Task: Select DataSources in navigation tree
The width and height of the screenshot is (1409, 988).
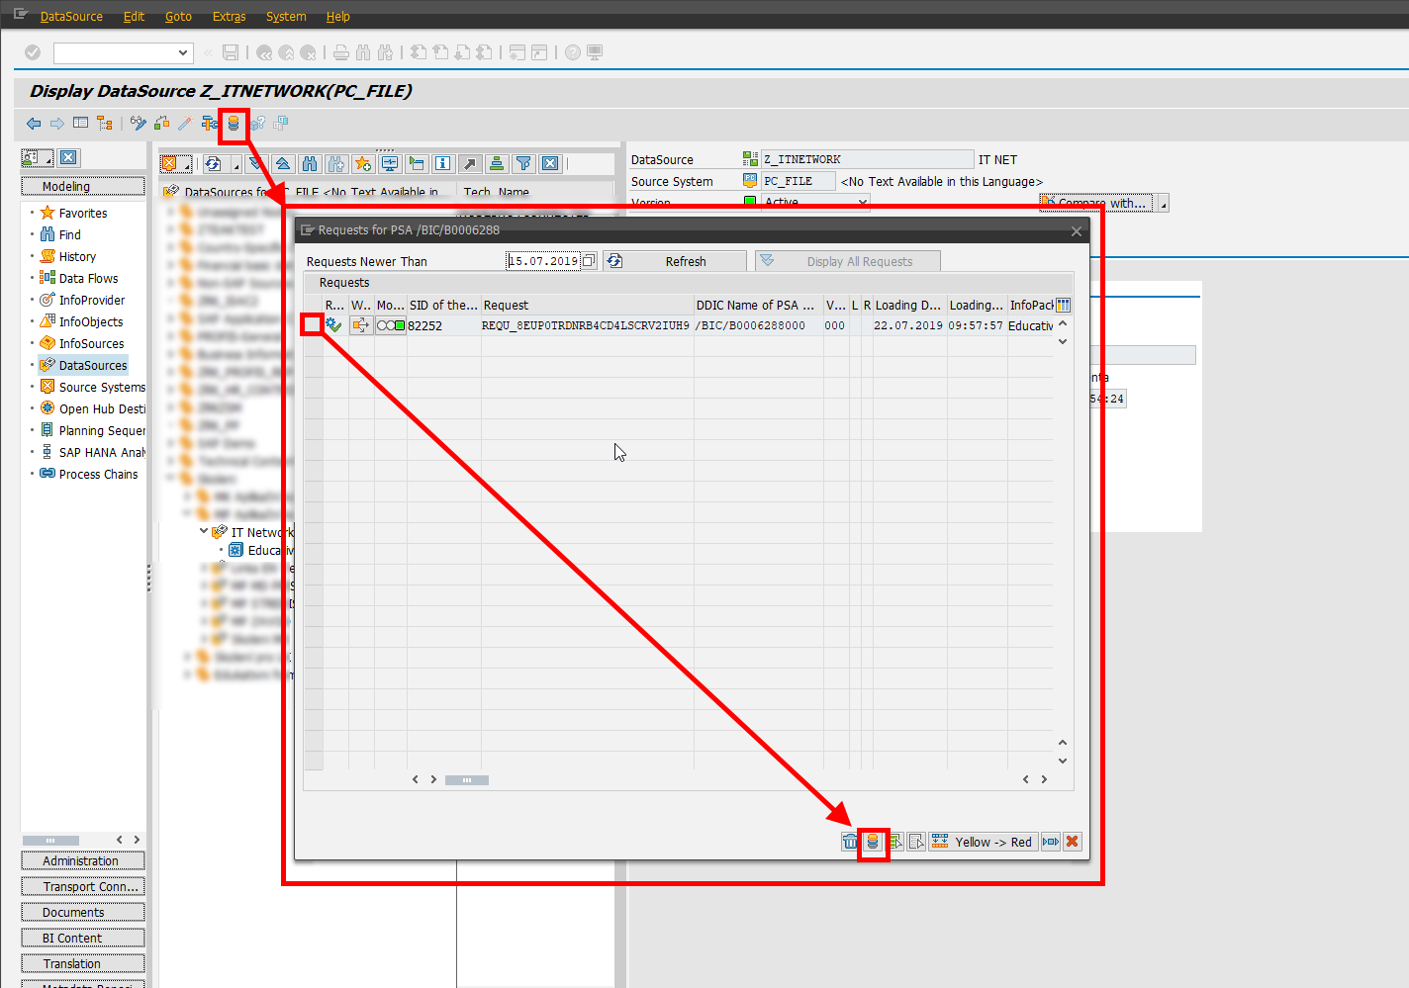Action: click(x=93, y=365)
